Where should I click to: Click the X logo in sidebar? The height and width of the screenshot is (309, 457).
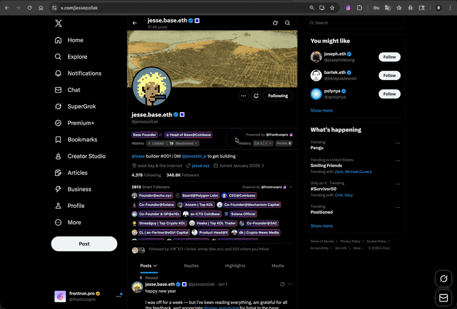pos(58,23)
